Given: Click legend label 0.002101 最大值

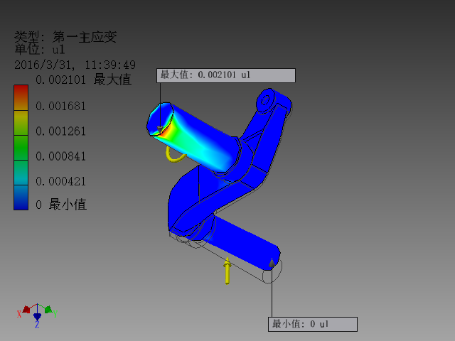Looking at the screenshot, I should (x=84, y=80).
